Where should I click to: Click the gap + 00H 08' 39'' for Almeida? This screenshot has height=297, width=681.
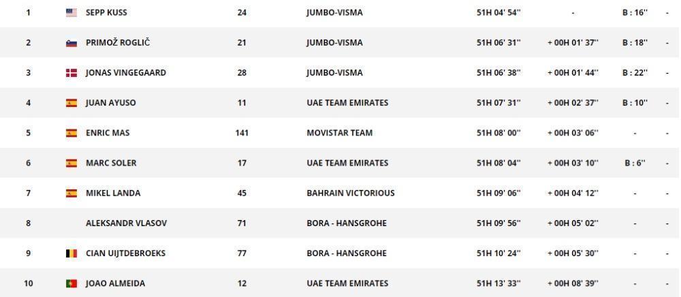[573, 283]
